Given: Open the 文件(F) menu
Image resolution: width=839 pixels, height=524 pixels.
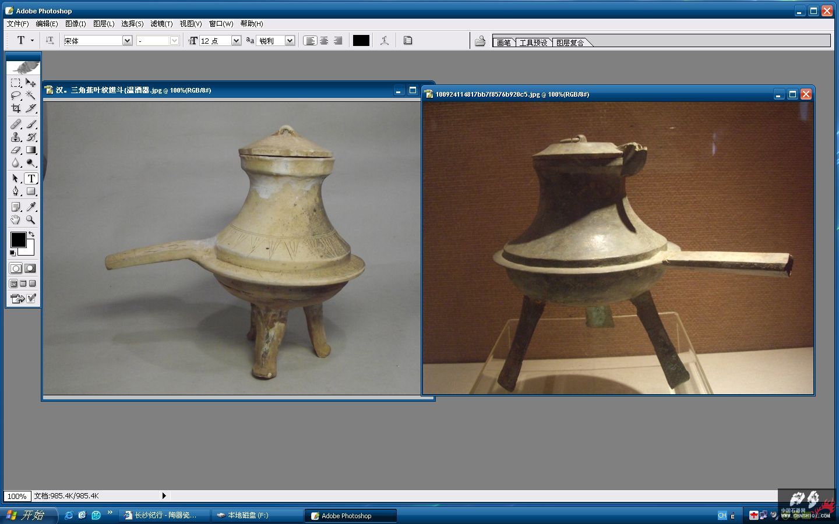Looking at the screenshot, I should [17, 24].
